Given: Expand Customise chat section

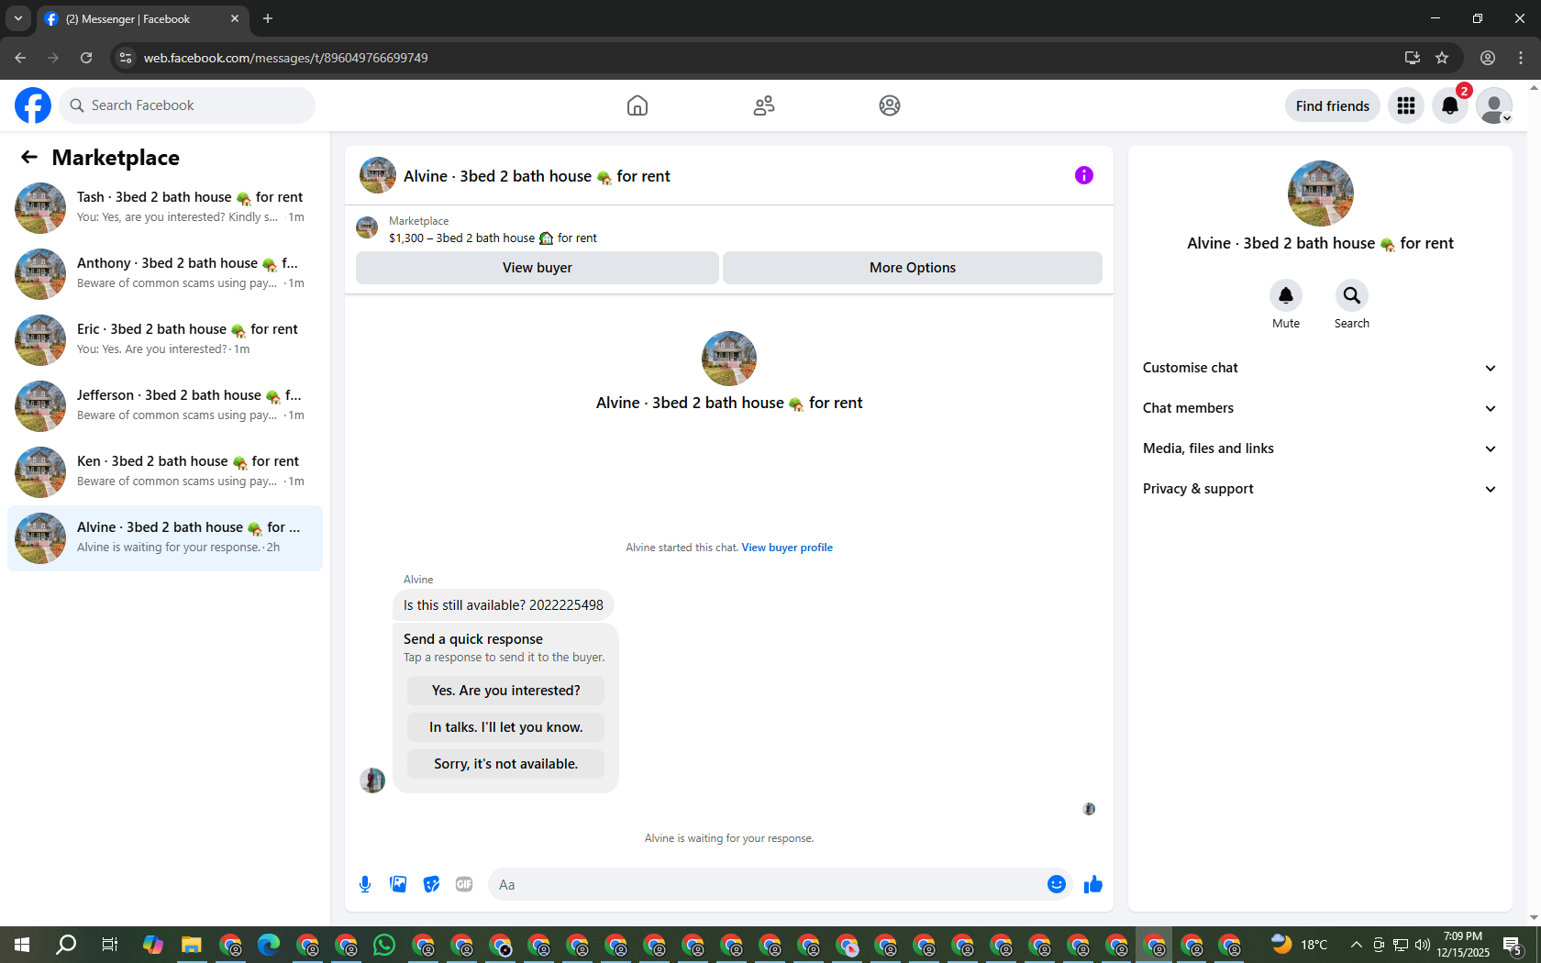Looking at the screenshot, I should click(x=1320, y=368).
